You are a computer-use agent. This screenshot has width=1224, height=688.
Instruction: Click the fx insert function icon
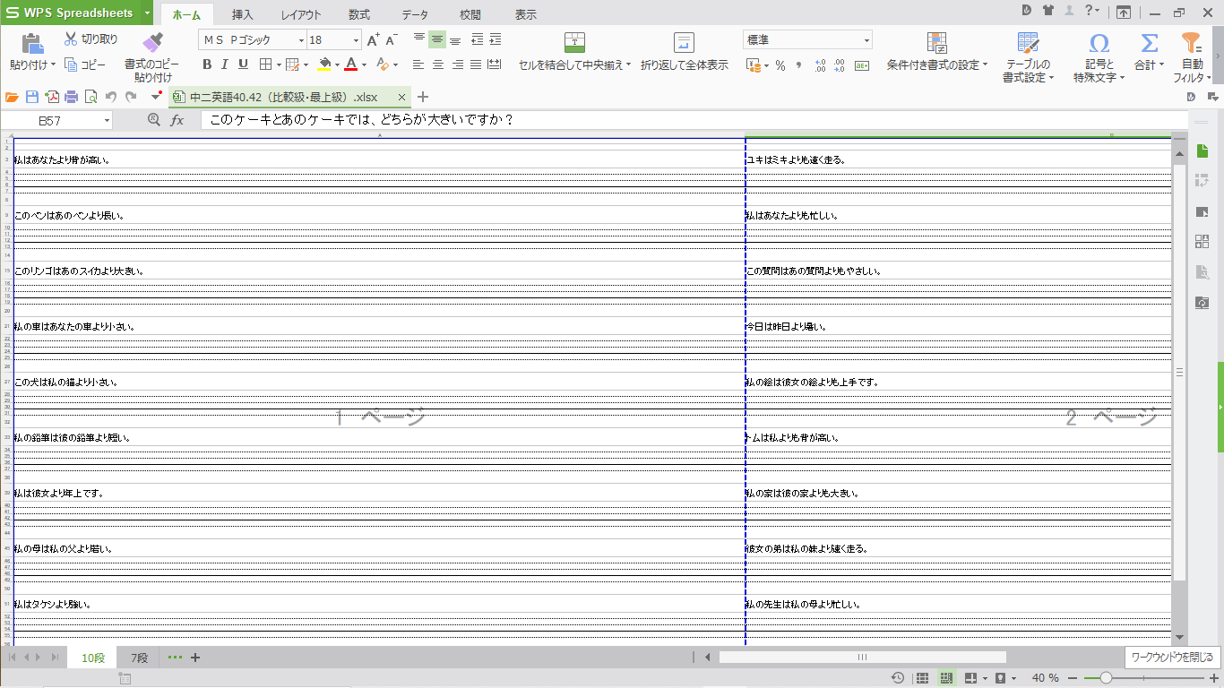click(x=177, y=119)
